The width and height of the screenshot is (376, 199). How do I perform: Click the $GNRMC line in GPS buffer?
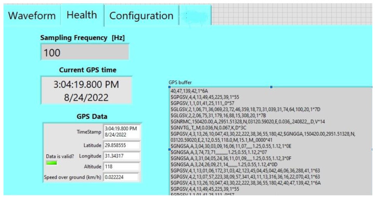(x=248, y=122)
